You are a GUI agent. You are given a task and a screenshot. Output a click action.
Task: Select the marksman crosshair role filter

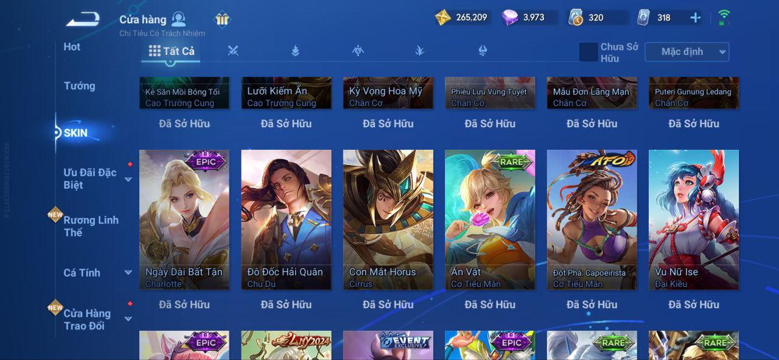(358, 51)
